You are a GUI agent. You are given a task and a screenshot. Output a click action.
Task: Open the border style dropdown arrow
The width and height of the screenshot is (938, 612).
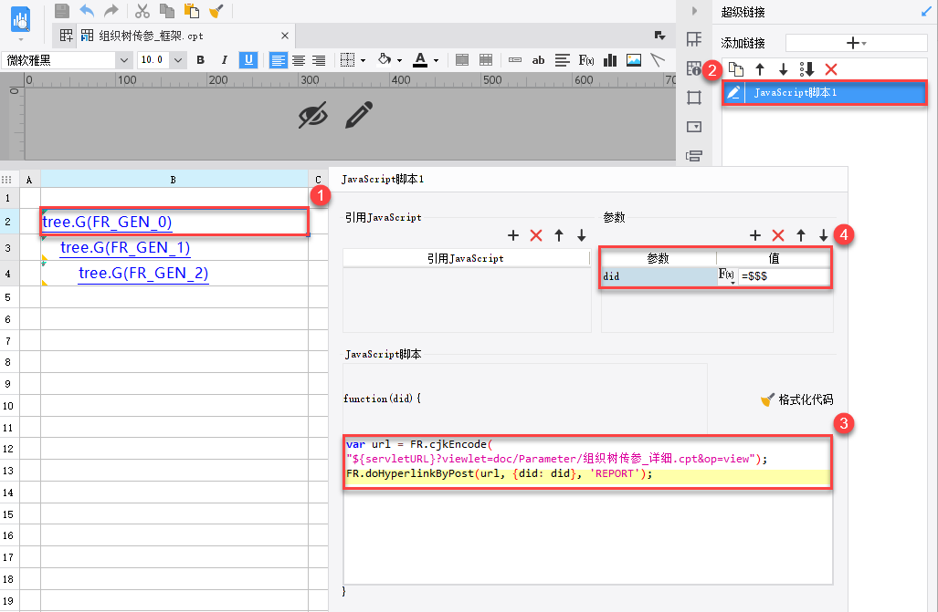[x=363, y=60]
